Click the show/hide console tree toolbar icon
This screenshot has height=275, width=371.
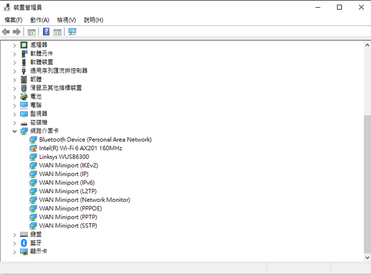click(31, 32)
